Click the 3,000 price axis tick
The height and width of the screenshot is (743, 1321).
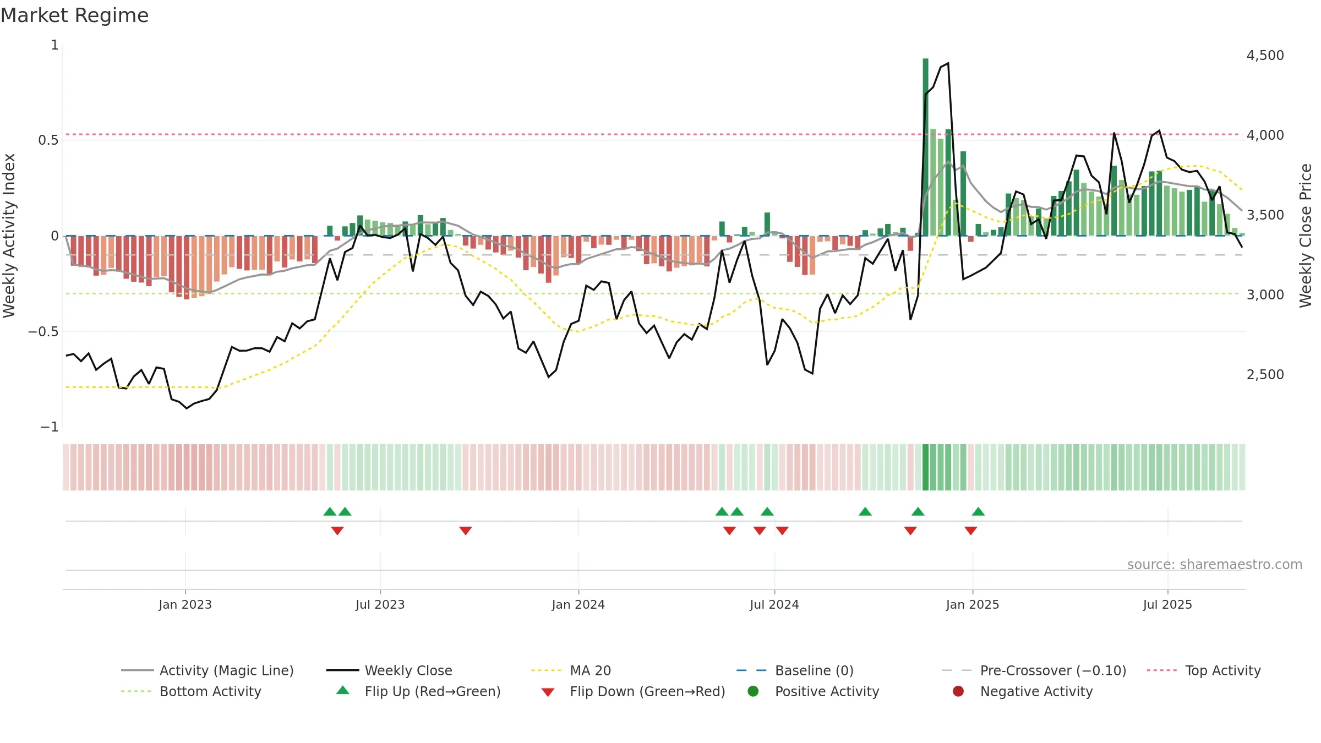point(1265,294)
